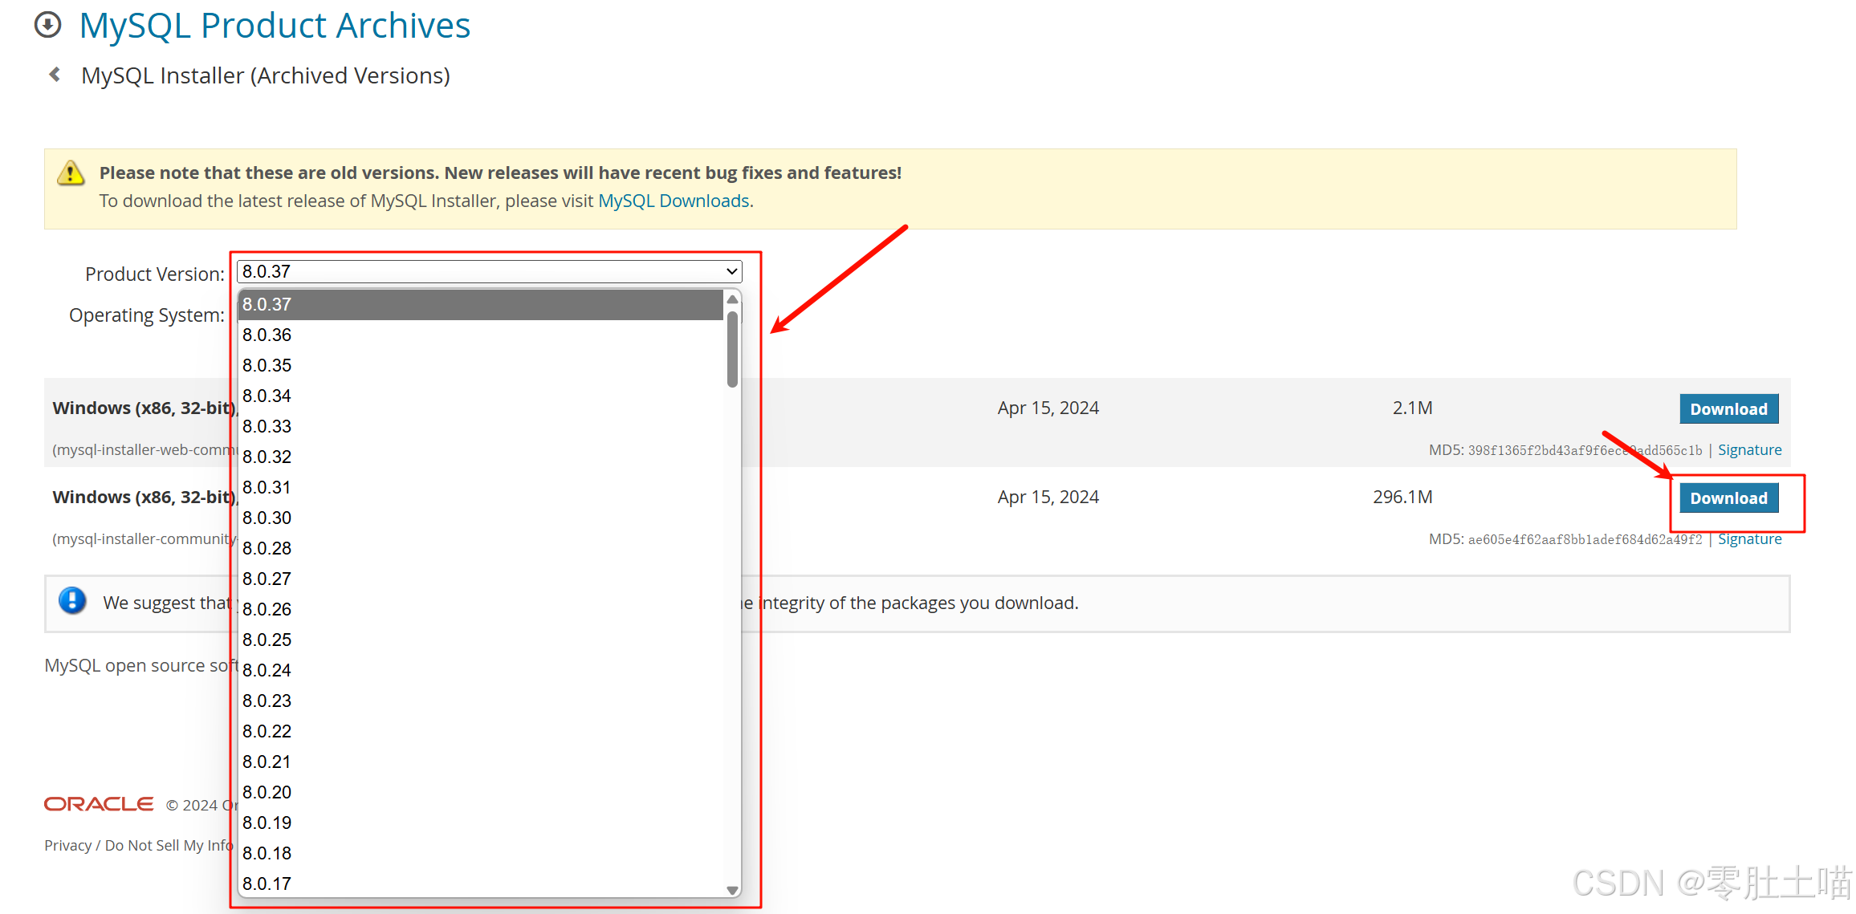This screenshot has height=914, width=1856.
Task: Download the 296.1M community installer
Action: point(1728,498)
